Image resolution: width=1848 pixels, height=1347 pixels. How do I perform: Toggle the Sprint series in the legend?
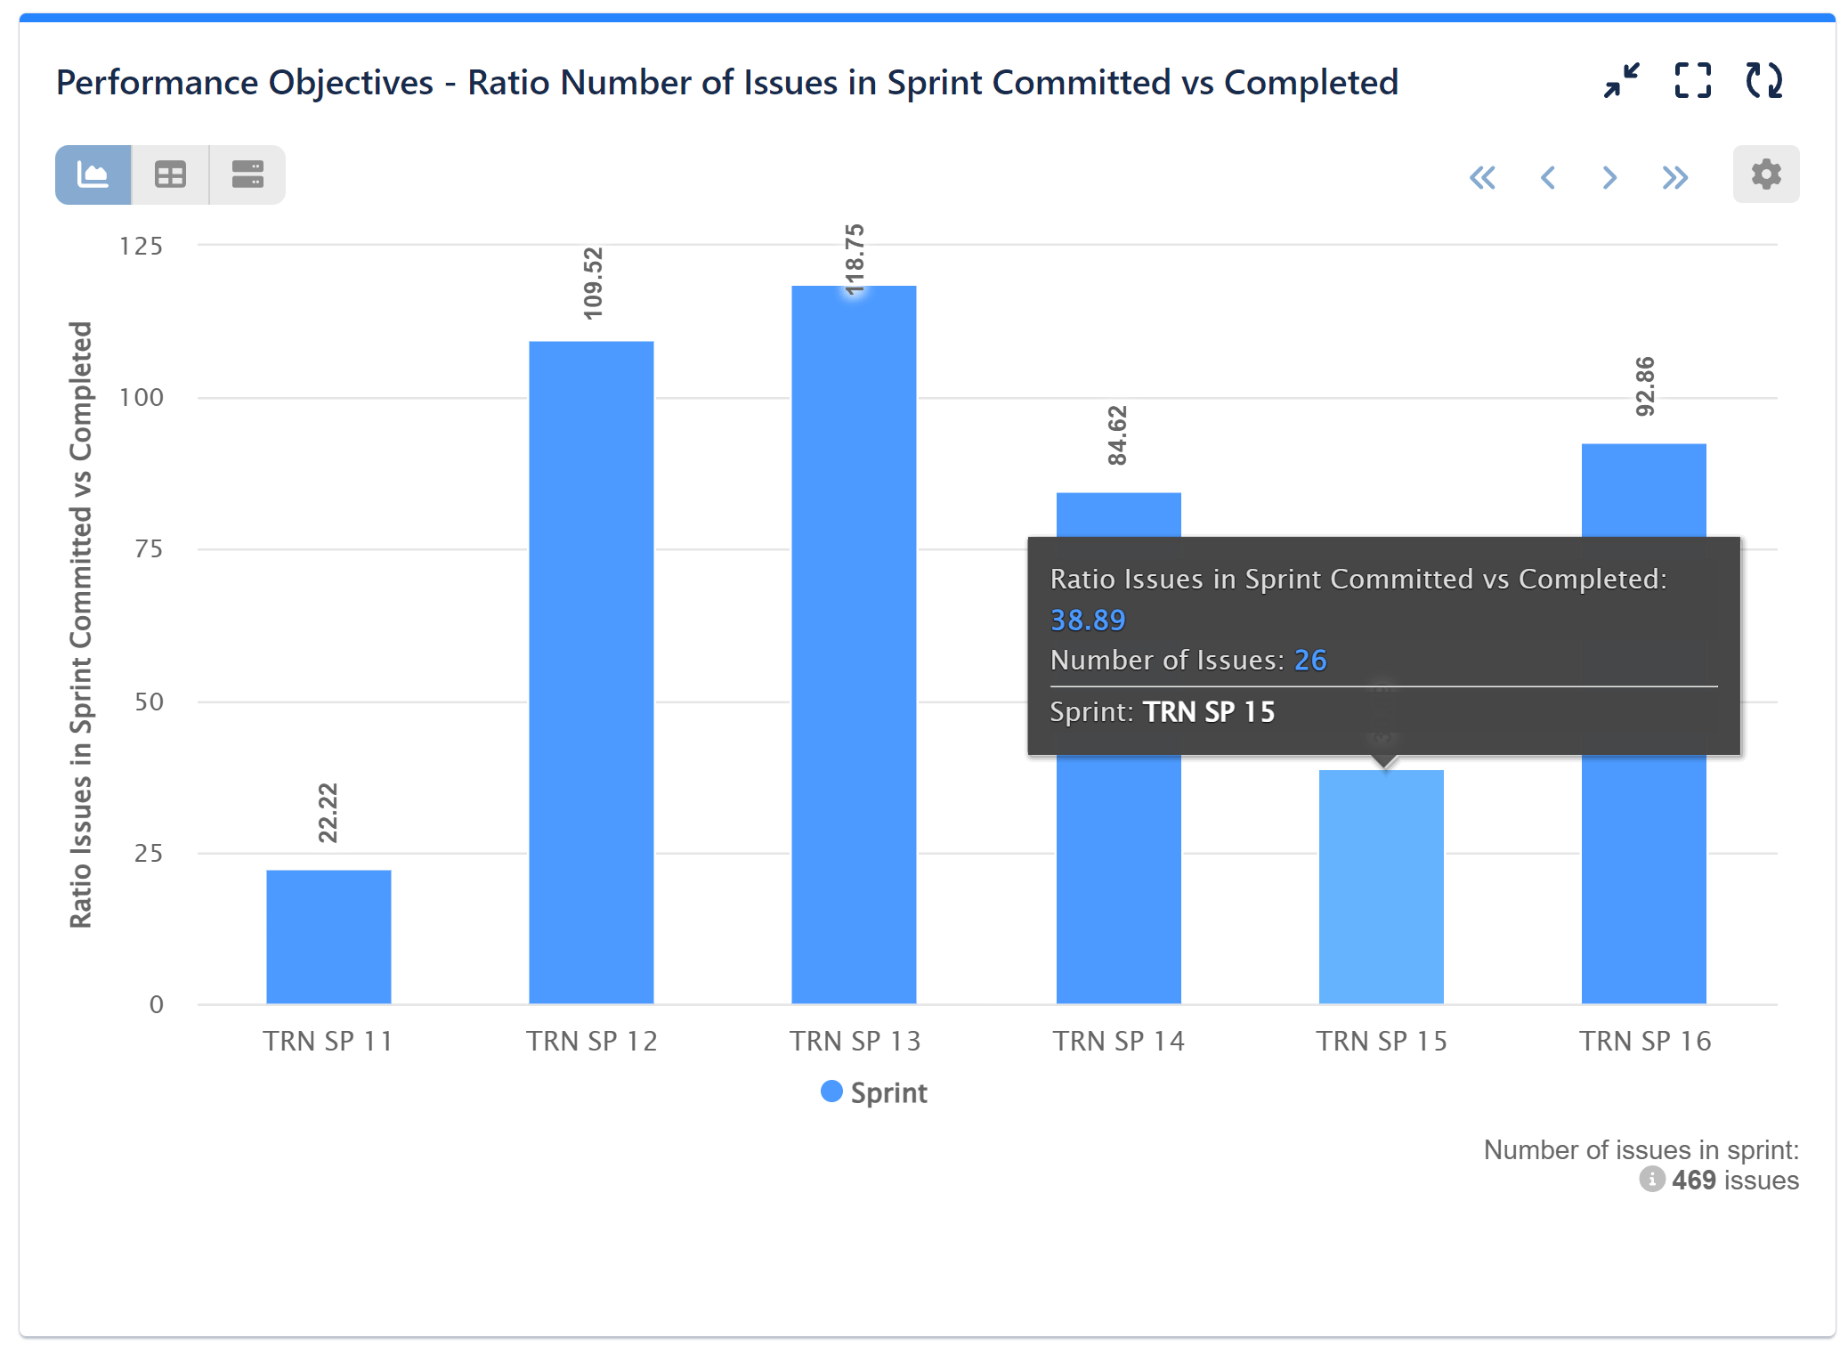pyautogui.click(x=873, y=1091)
